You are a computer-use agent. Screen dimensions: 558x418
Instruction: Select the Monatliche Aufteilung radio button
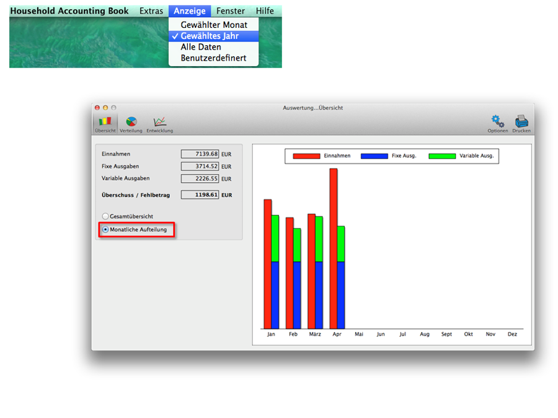coord(105,229)
